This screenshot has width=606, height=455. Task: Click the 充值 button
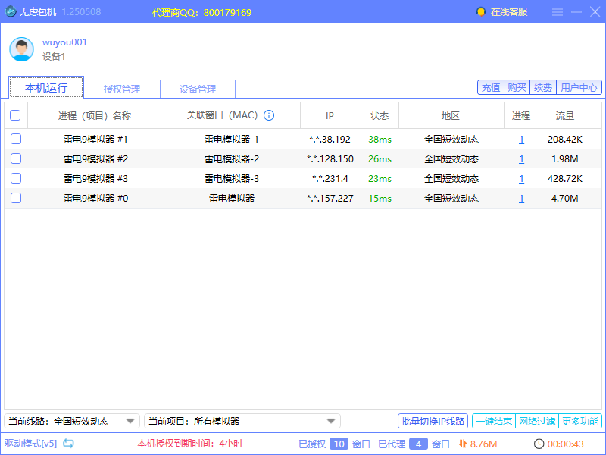(490, 87)
